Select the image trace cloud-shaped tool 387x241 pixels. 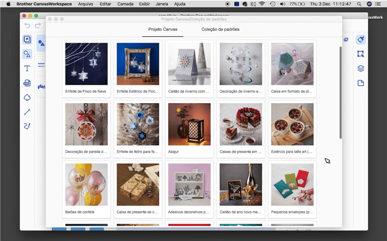point(27,98)
